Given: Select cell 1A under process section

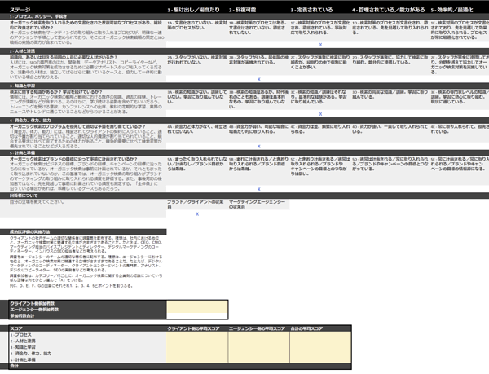Looking at the screenshot, I should pos(197,25).
